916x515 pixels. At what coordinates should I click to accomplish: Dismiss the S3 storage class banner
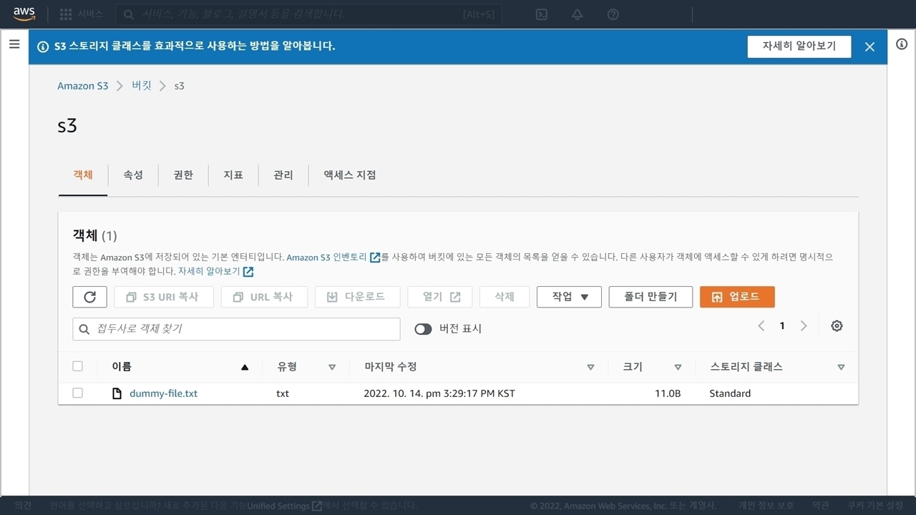[x=869, y=46]
